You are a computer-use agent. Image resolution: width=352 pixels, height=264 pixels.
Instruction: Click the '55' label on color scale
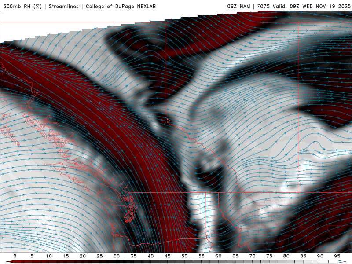pyautogui.click(x=202, y=256)
